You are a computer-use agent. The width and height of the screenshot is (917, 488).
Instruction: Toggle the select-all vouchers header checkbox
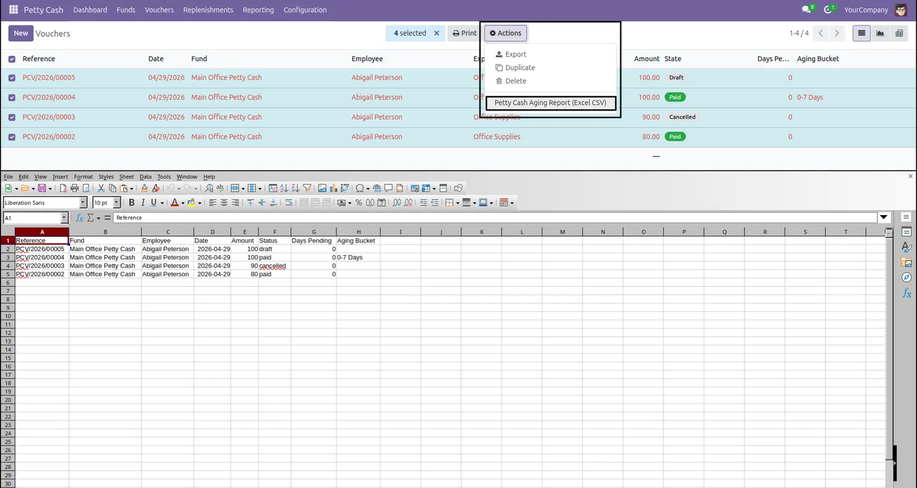(11, 59)
